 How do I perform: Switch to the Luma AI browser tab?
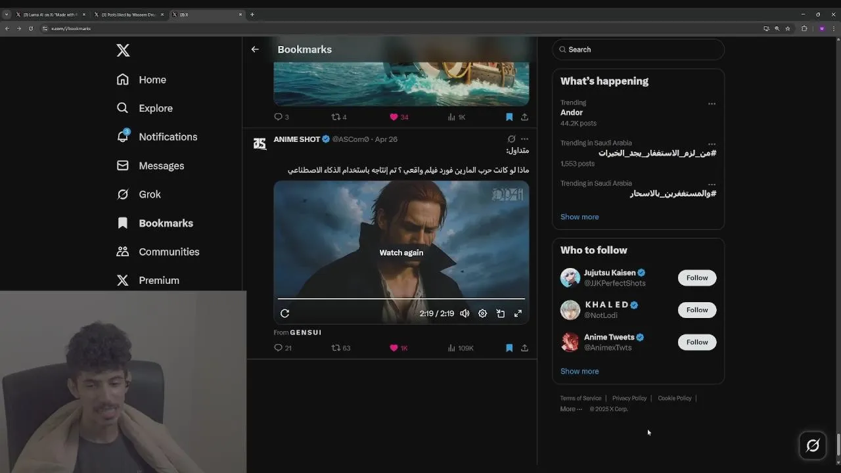click(x=50, y=14)
